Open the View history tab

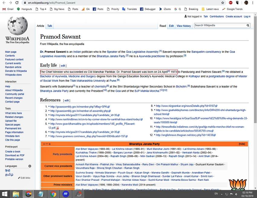click(184, 26)
